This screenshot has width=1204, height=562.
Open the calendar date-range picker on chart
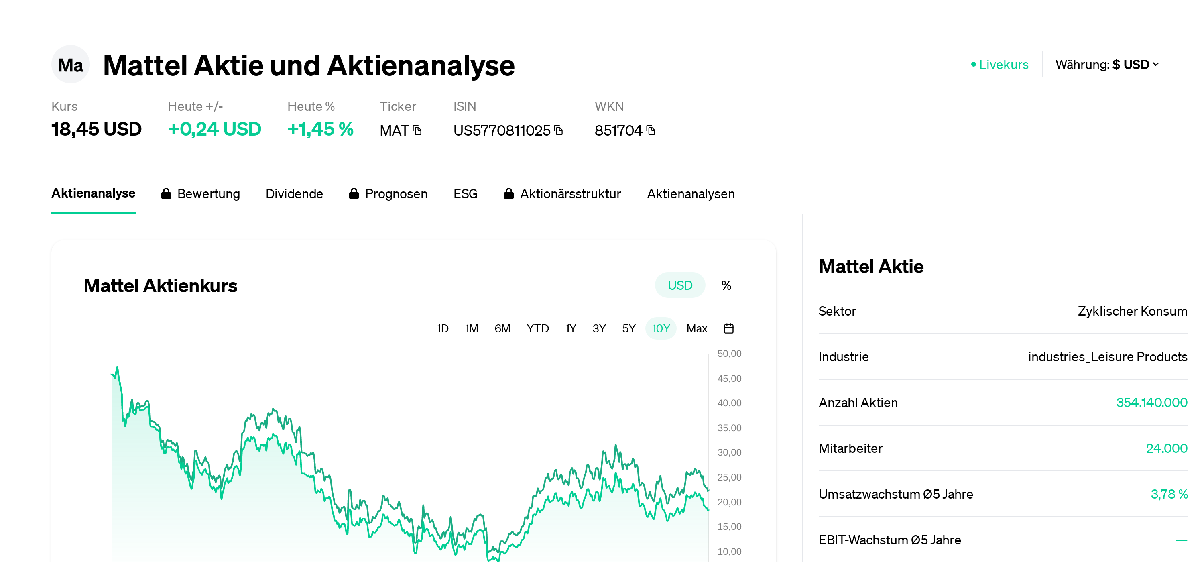[729, 328]
